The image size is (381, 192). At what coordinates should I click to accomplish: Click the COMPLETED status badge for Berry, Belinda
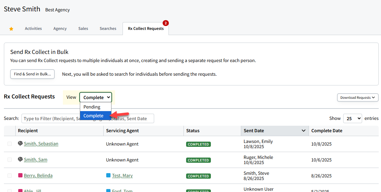[198, 176]
